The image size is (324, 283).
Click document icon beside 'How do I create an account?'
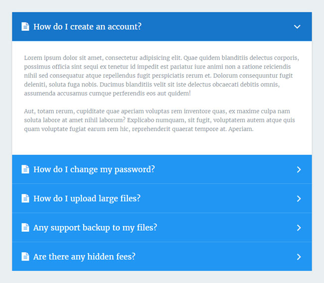pyautogui.click(x=25, y=27)
